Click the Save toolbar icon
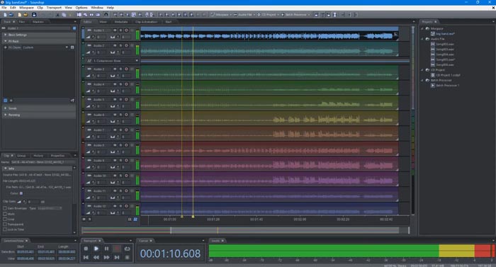This screenshot has width=496, height=267. (x=34, y=15)
